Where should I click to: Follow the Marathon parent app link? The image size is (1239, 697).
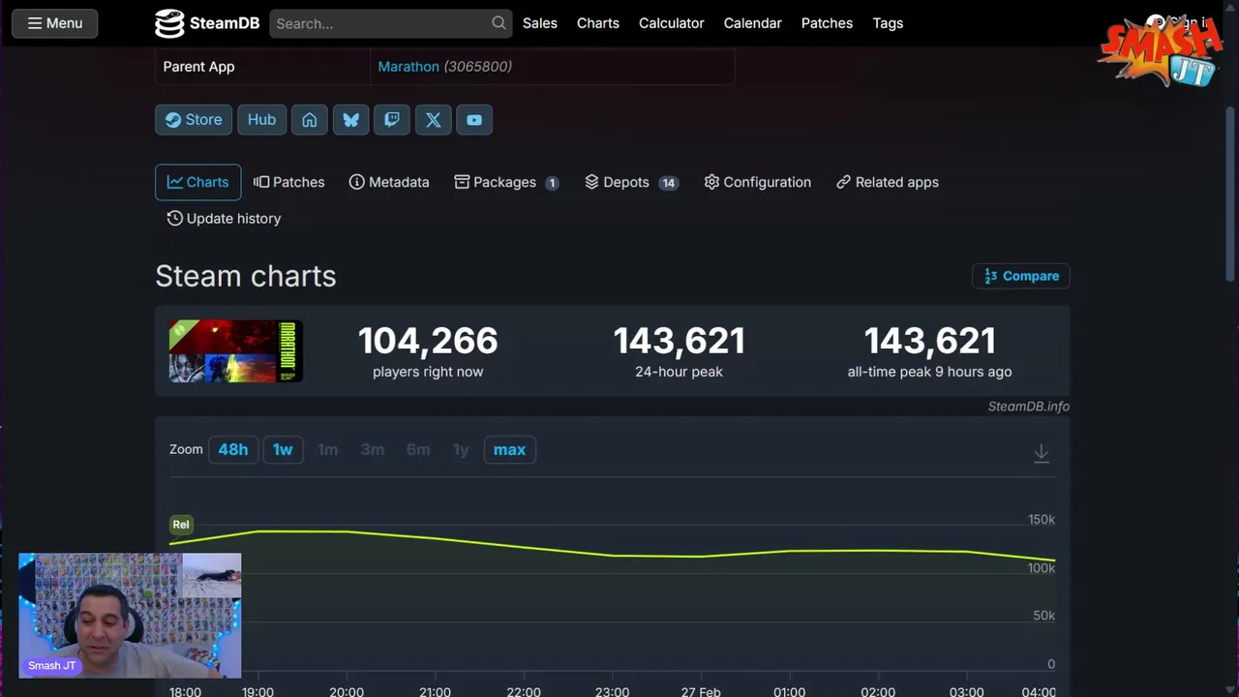[x=408, y=67]
